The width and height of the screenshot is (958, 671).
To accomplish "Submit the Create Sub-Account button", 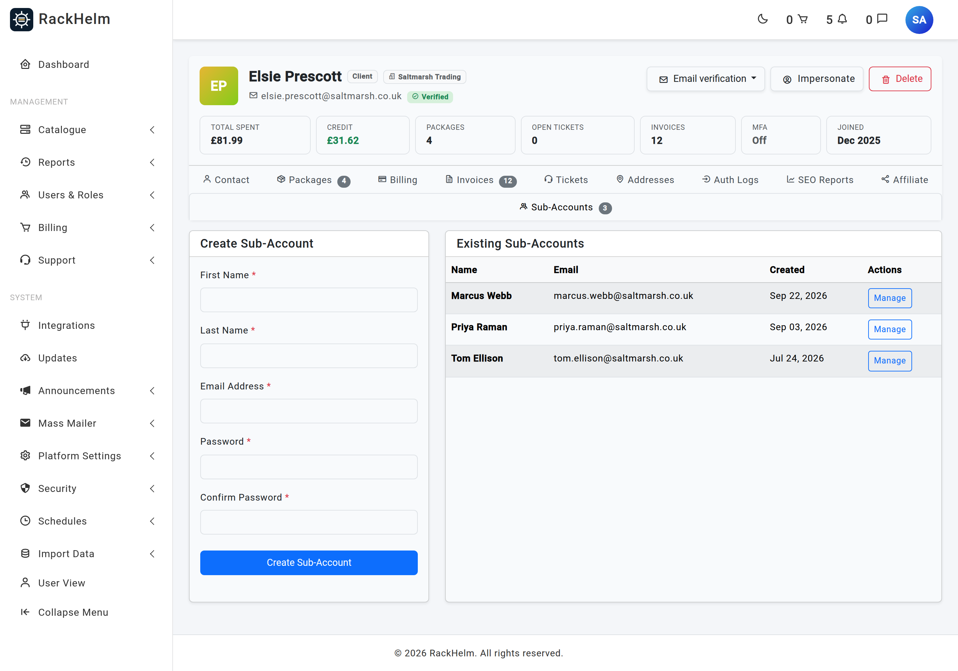I will 309,562.
